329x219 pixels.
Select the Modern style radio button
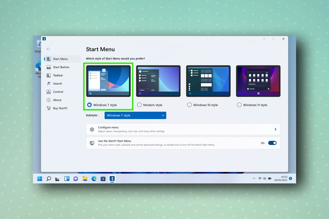click(x=139, y=105)
